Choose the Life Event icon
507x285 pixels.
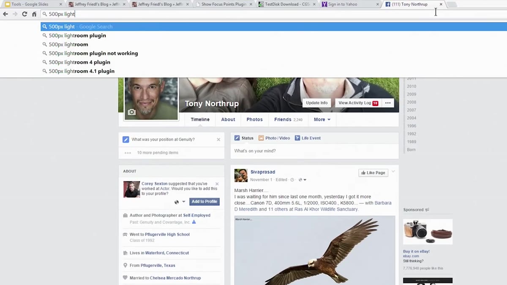point(297,138)
